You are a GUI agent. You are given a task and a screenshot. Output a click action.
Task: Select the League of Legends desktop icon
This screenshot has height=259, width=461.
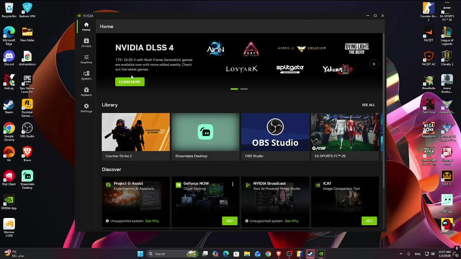447,36
